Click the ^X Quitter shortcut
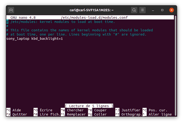Screen dimensions: 183x123 pyautogui.click(x=16, y=114)
